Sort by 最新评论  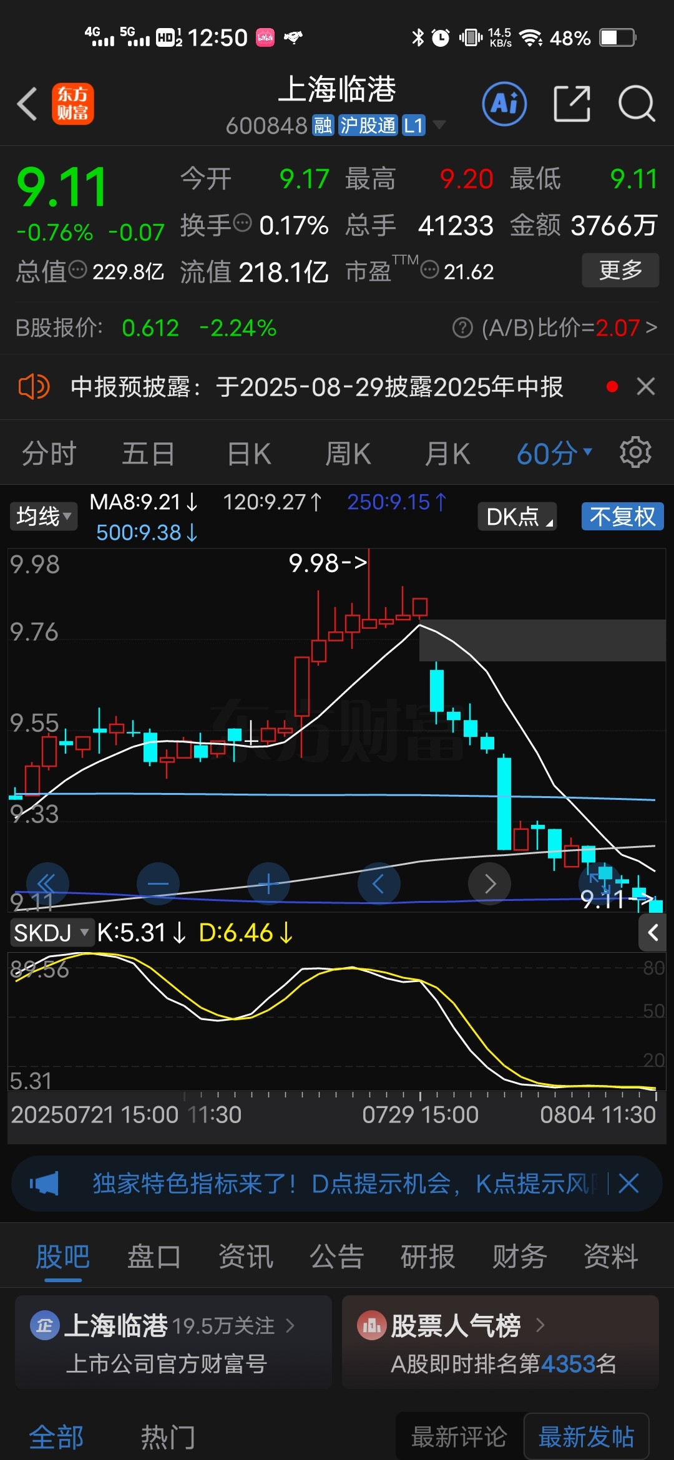pyautogui.click(x=459, y=1437)
